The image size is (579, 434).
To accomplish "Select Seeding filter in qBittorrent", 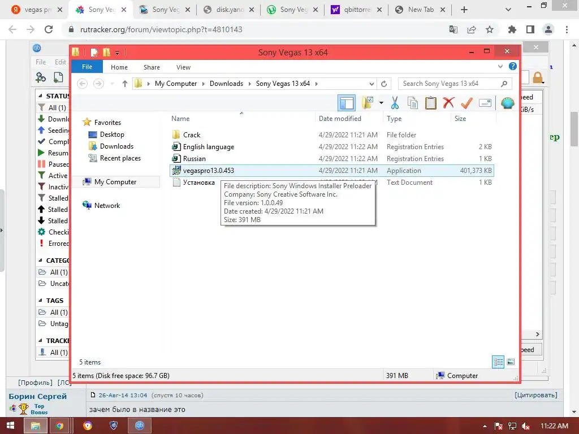I will [53, 131].
